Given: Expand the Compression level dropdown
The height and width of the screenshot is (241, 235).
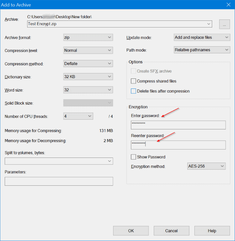Looking at the screenshot, I should coord(88,50).
